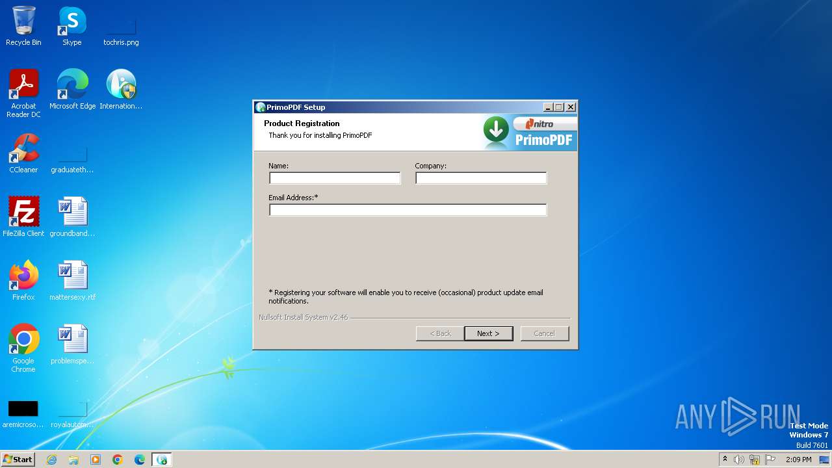
Task: Minimize the PrimoPDF Setup window
Action: tap(548, 107)
